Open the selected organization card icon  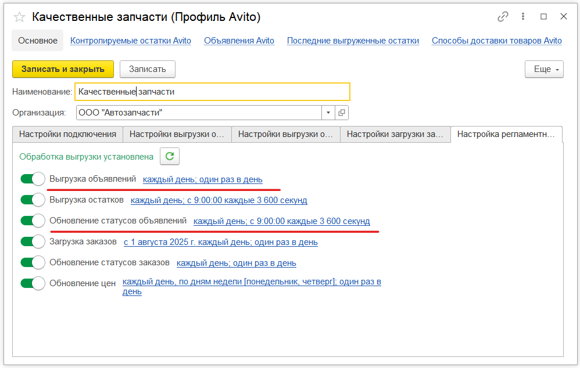point(342,113)
